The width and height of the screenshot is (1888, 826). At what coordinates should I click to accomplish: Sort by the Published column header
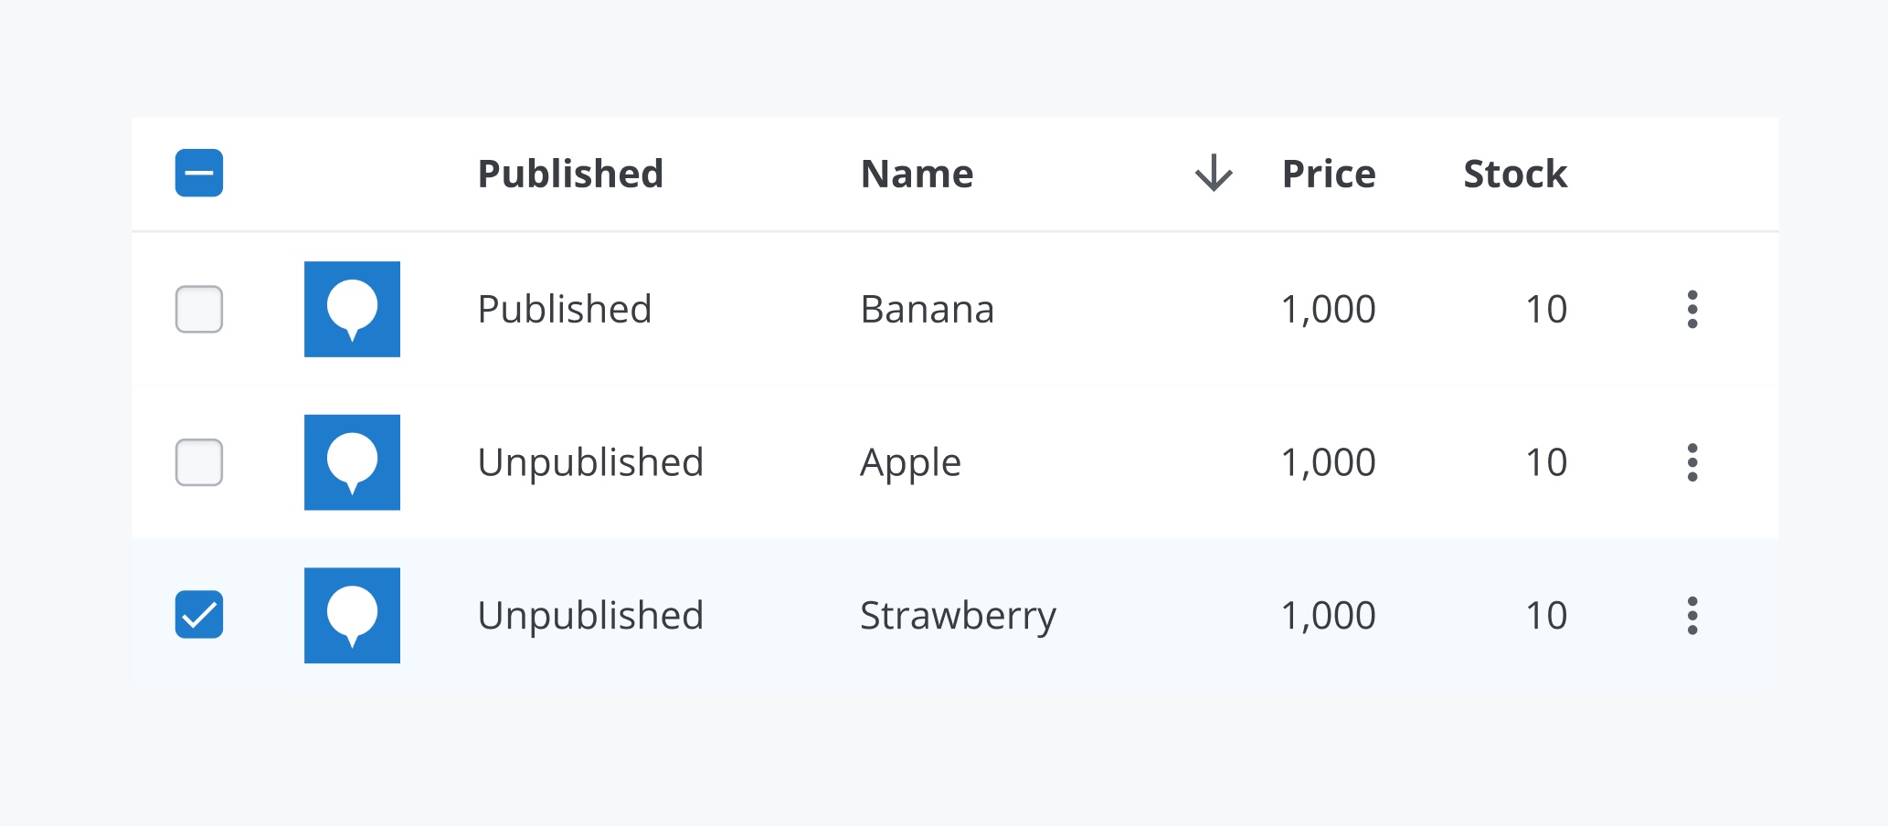tap(570, 174)
